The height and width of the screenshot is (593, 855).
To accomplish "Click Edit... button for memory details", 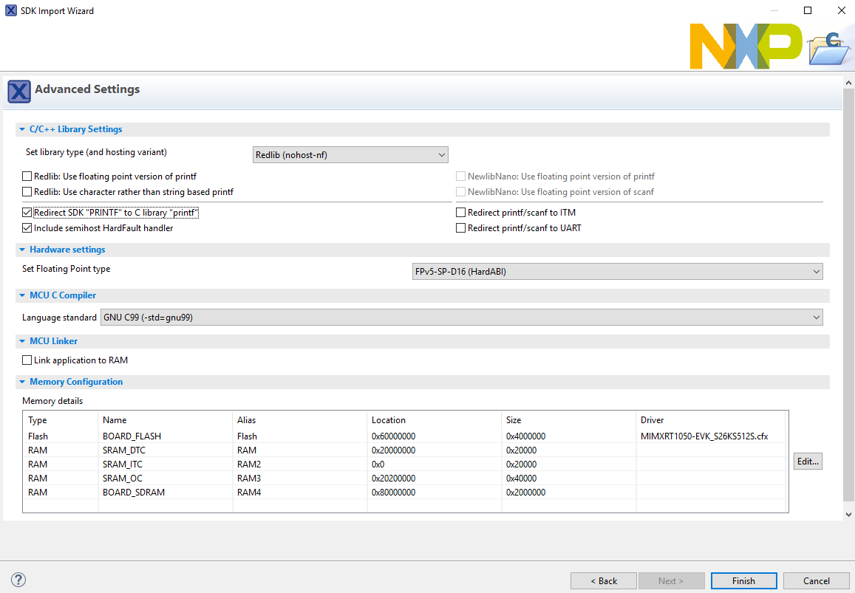I will coord(807,462).
